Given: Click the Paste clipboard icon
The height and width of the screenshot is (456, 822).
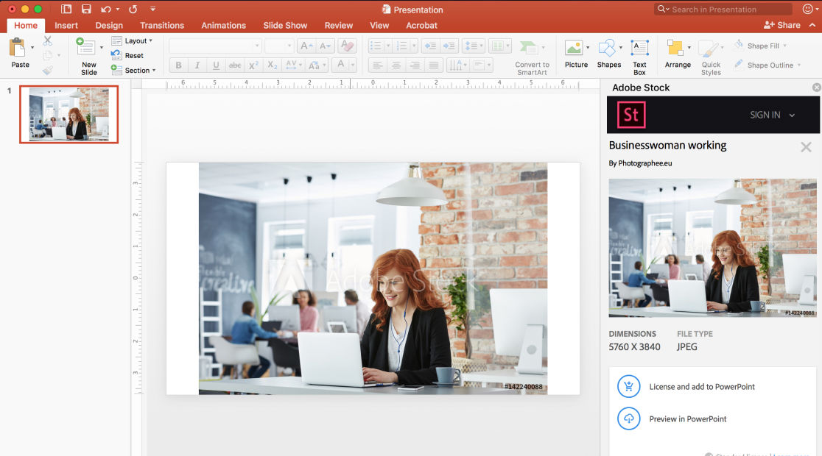Looking at the screenshot, I should [17, 48].
